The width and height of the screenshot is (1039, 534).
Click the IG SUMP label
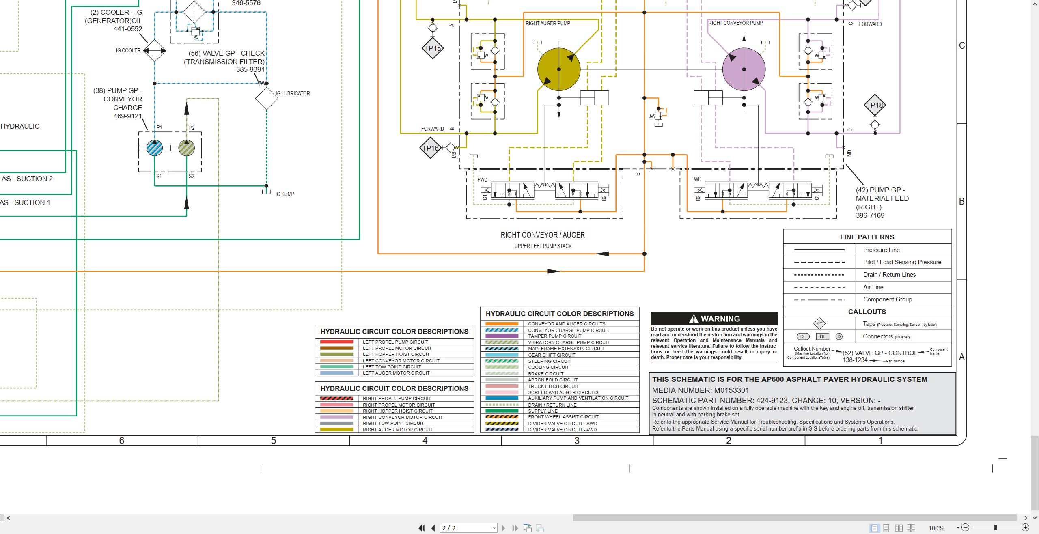[285, 194]
